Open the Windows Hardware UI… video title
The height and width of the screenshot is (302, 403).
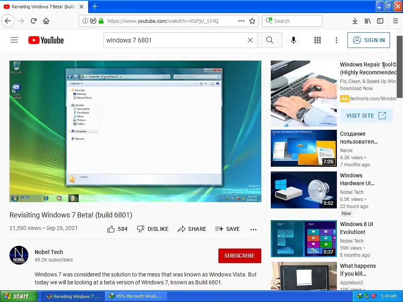point(357,179)
